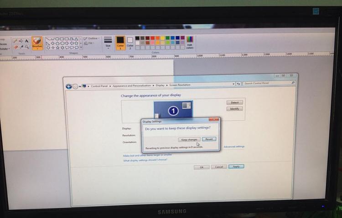This screenshot has height=218, width=342.
Task: Click Revert in Display Settings dialog
Action: pos(209,139)
